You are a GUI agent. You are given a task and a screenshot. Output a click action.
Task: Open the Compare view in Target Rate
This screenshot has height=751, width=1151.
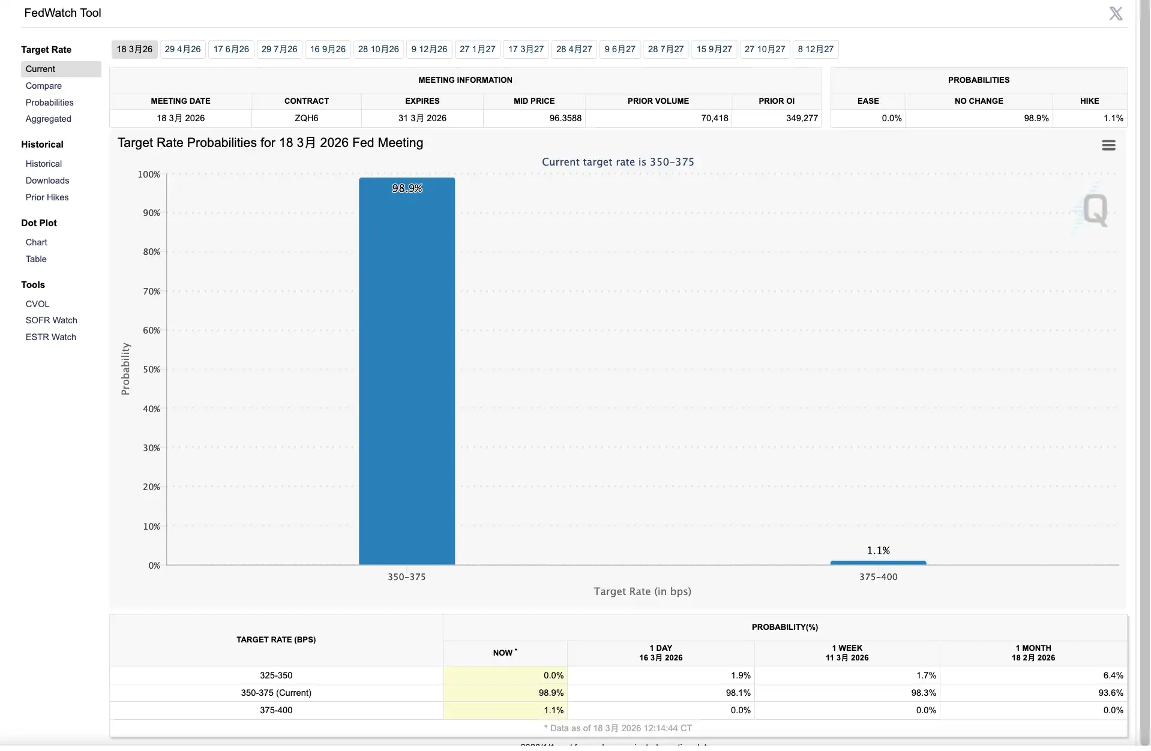(x=43, y=86)
